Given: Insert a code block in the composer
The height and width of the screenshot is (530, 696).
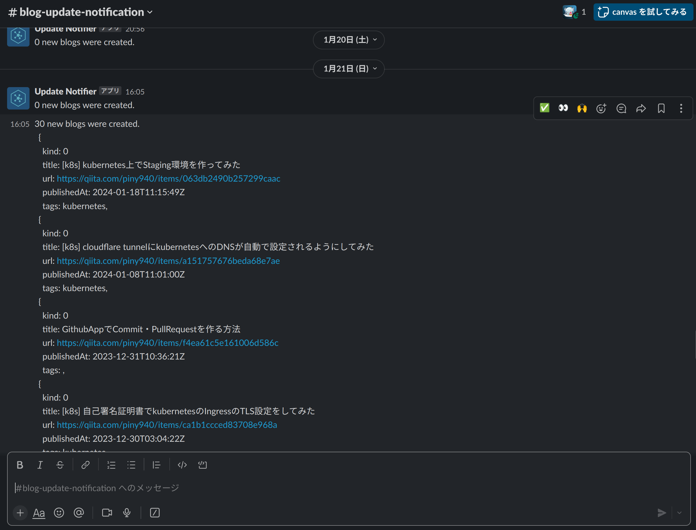Looking at the screenshot, I should [x=202, y=465].
